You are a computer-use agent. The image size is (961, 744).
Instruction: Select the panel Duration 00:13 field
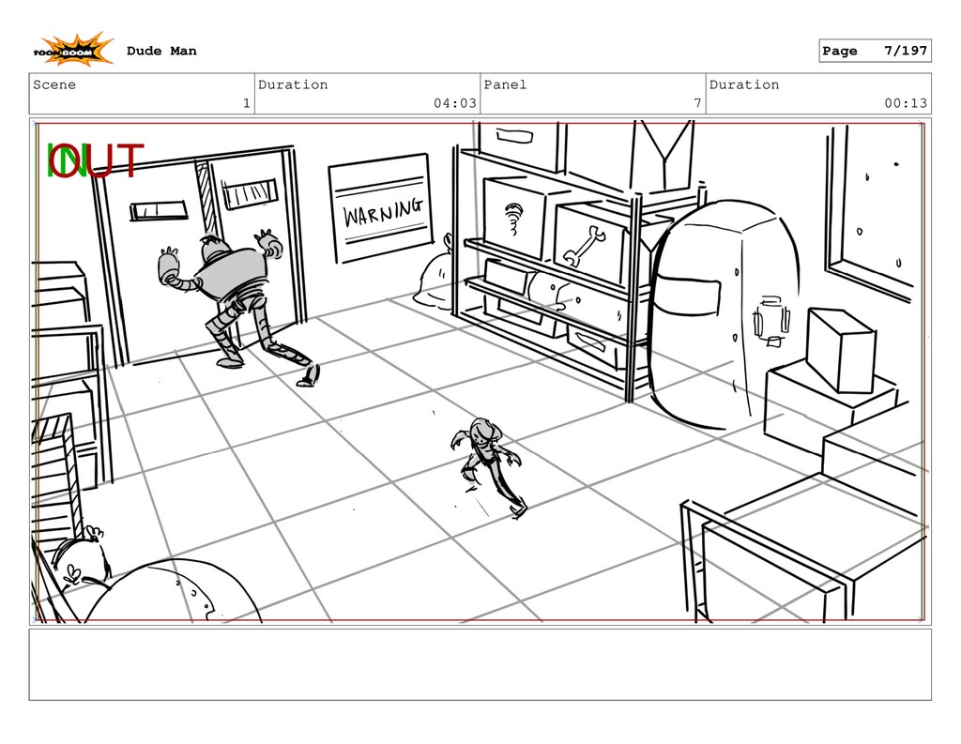[817, 94]
